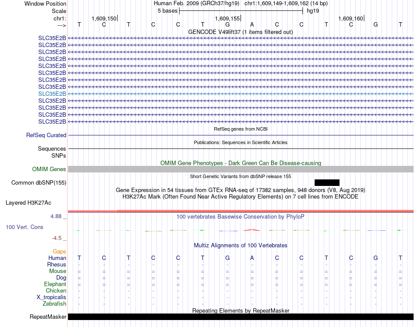This screenshot has width=414, height=327.
Task: Click the 'H3K27Ac Mark' ENCODE title line
Action: [x=241, y=197]
